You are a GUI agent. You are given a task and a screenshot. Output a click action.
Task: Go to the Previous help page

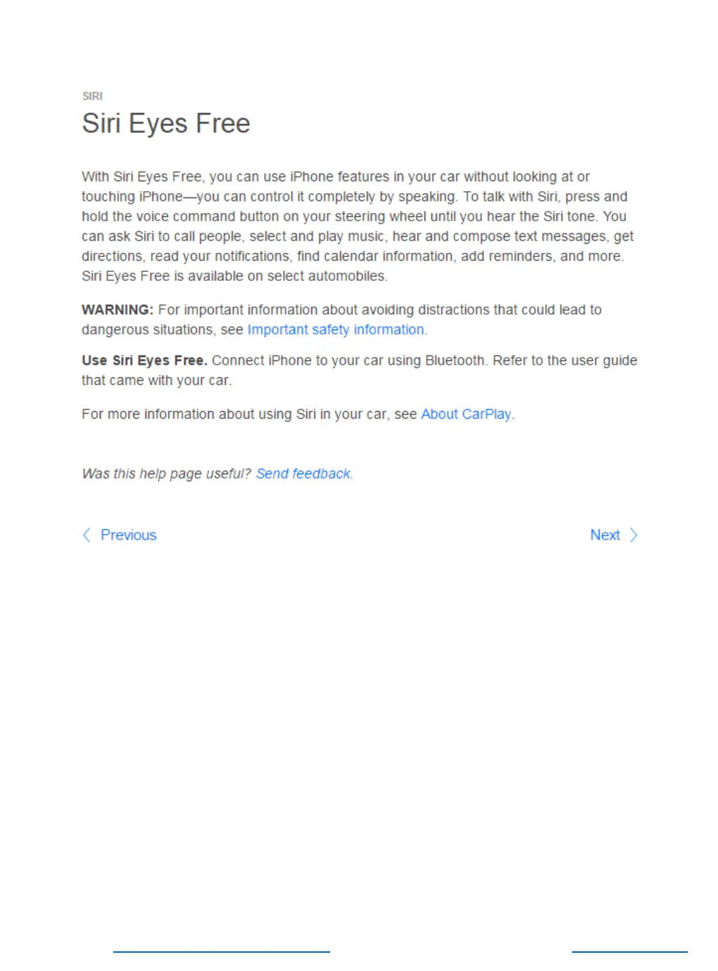(129, 535)
